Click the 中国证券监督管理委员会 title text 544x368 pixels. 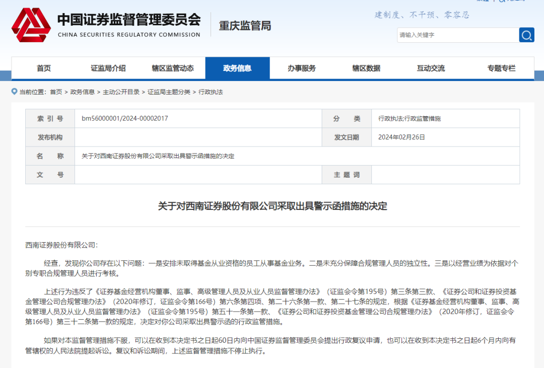pyautogui.click(x=129, y=20)
